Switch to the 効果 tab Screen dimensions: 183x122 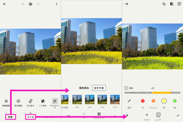tap(10, 117)
